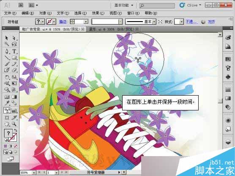The image size is (235, 176).
Task: Select the Blend tool
Action: tap(14, 103)
